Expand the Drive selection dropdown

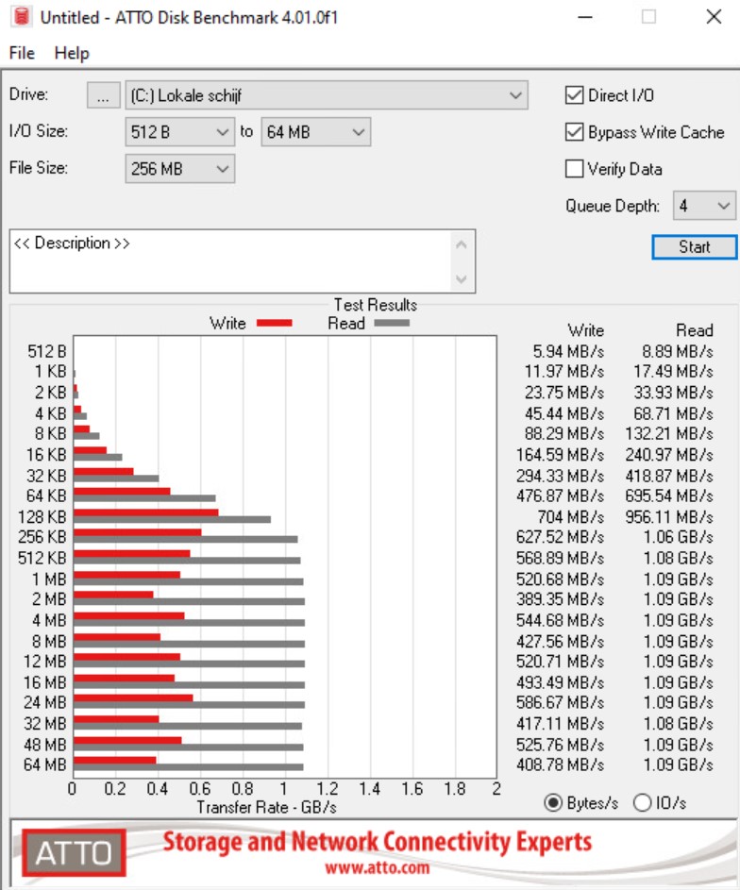click(x=327, y=94)
